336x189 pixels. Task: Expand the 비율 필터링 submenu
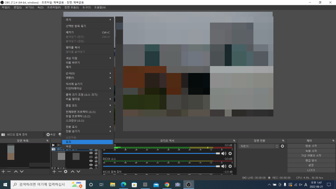(x=87, y=99)
